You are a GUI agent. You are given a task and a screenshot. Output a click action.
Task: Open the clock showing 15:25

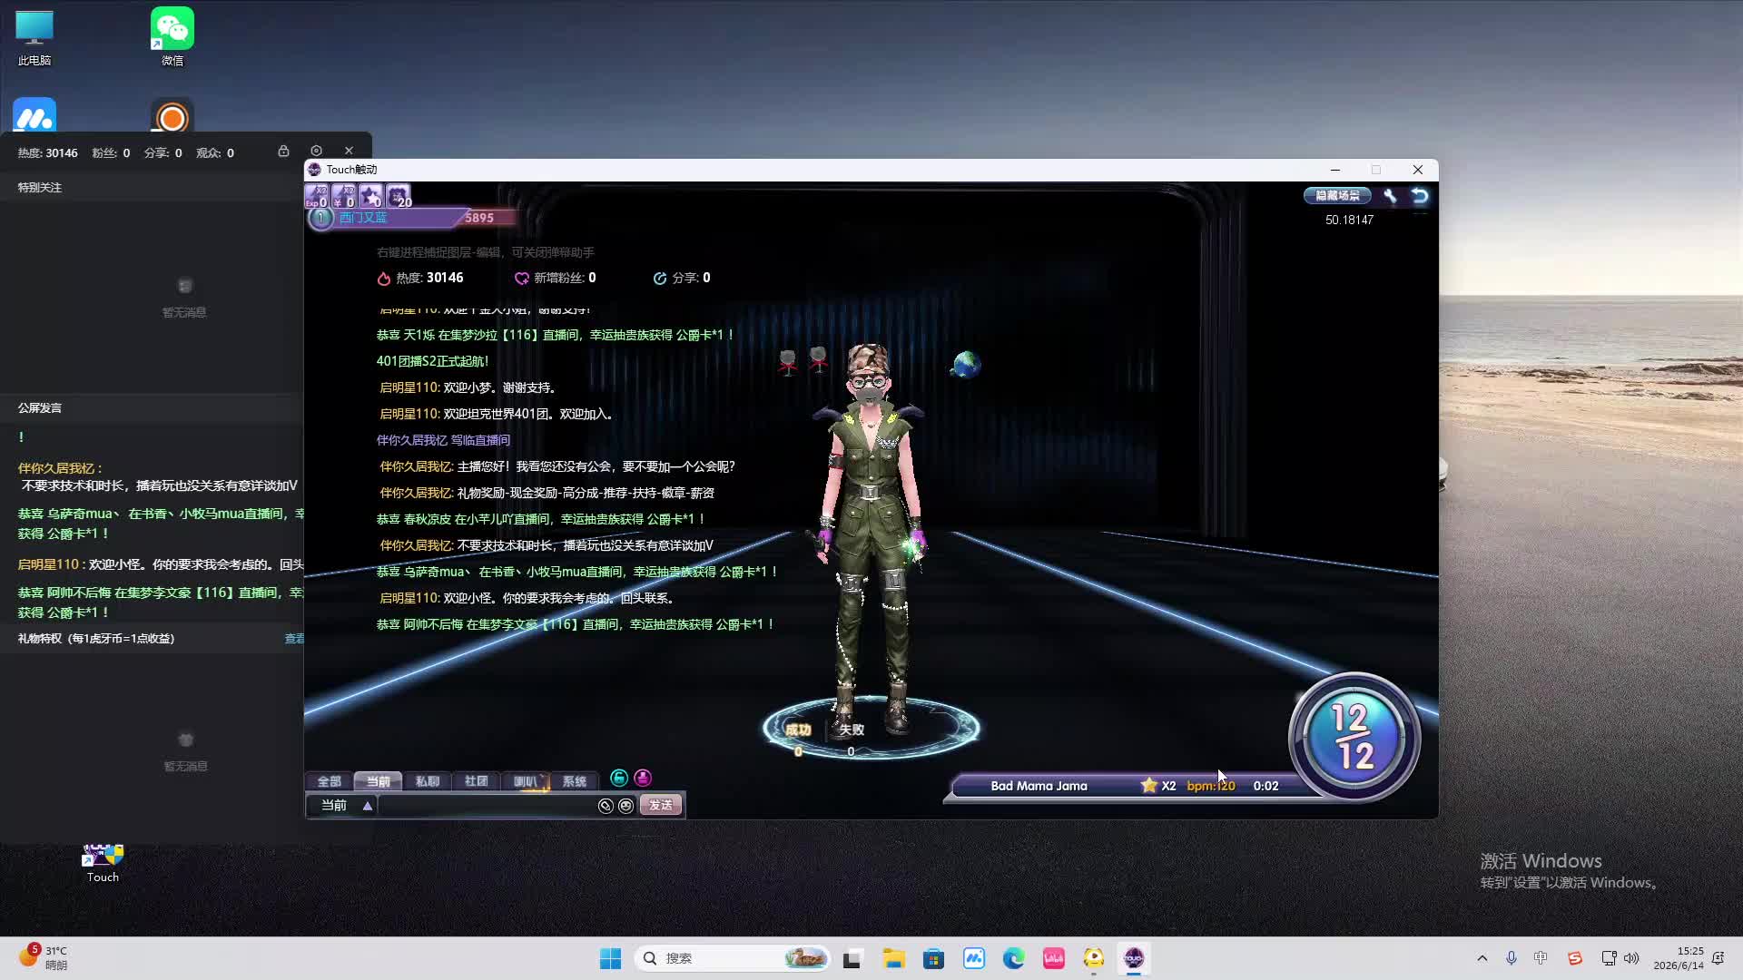pos(1679,958)
